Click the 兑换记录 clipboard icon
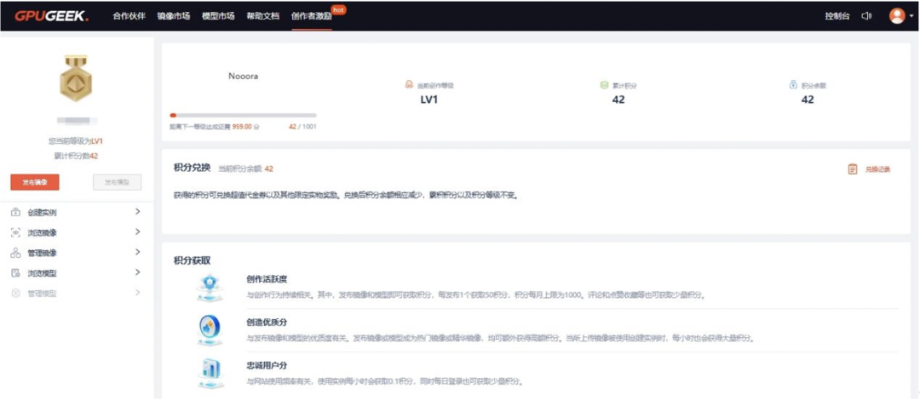Screen dimensions: 920x406 (x=853, y=169)
